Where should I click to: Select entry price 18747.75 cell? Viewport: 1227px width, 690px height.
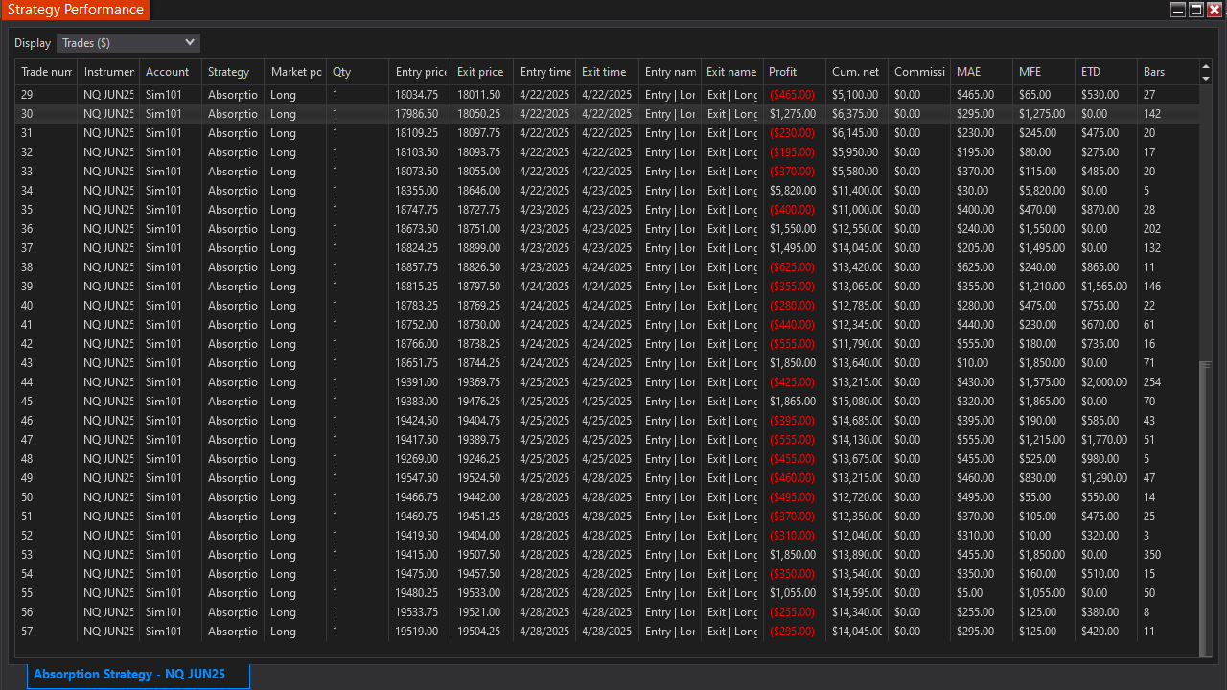[x=420, y=210]
